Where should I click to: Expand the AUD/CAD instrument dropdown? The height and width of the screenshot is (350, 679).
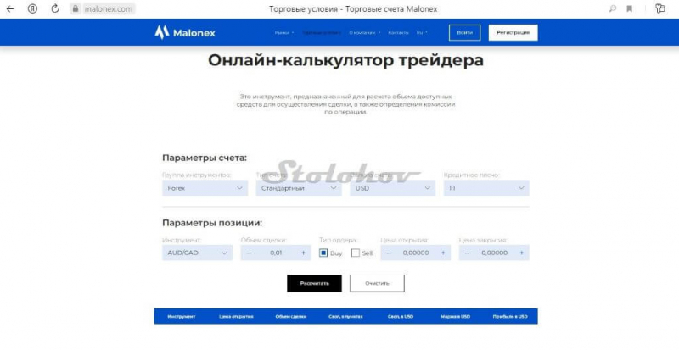coord(198,253)
